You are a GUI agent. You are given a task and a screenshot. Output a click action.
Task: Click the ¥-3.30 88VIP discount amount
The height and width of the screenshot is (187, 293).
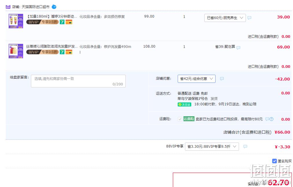coord(282,147)
